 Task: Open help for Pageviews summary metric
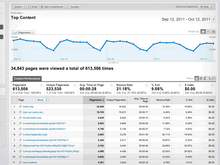[x=41, y=85]
